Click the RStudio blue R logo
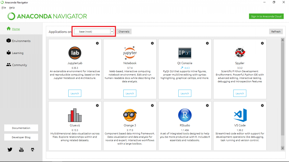The image size is (289, 162). point(185,115)
